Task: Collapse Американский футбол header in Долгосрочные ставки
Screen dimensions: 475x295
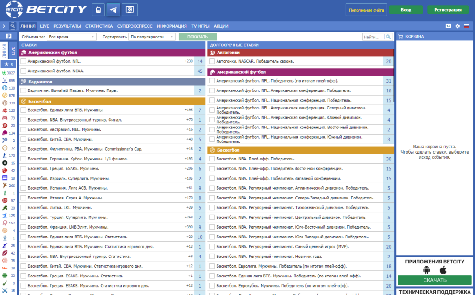Action: 301,72
